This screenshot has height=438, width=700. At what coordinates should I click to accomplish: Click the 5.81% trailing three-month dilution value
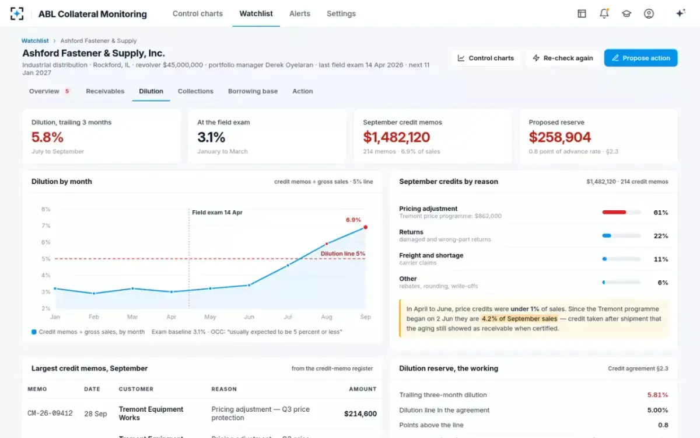(658, 395)
